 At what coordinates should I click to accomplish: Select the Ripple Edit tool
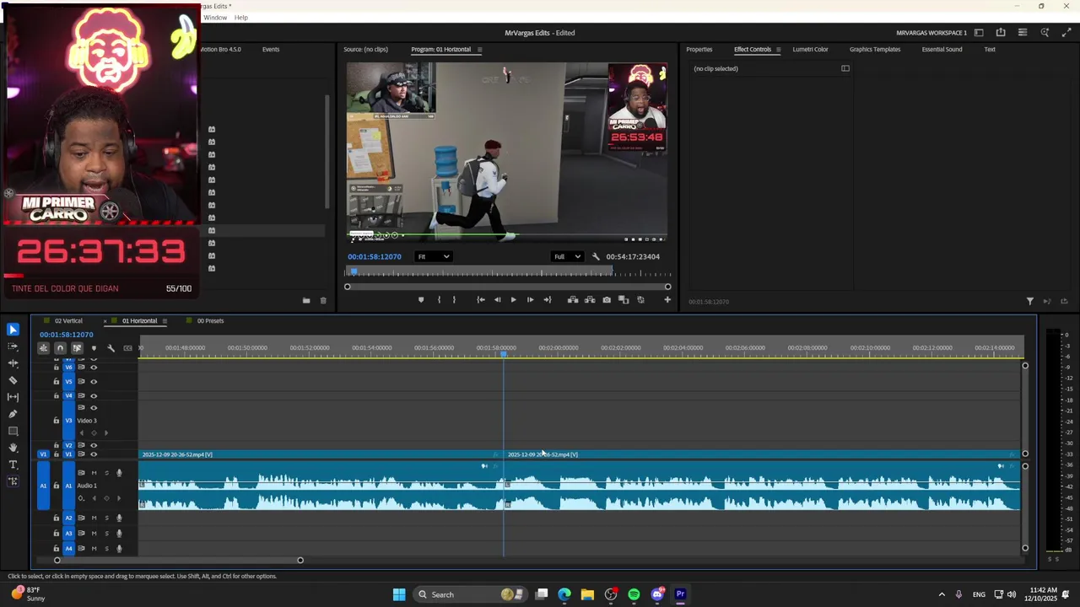click(13, 363)
